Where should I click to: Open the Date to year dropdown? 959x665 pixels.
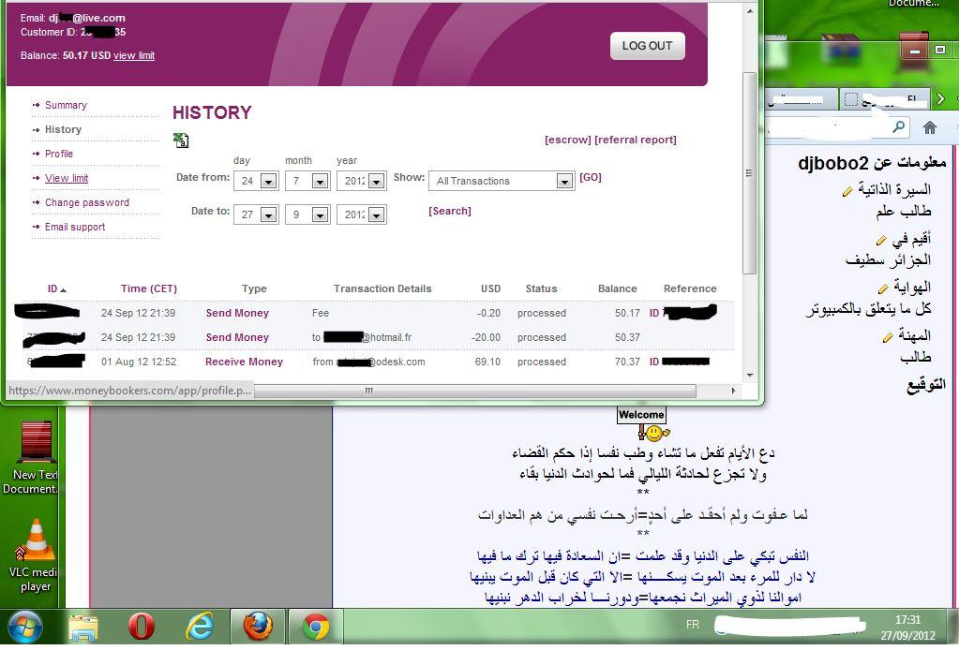pos(377,215)
